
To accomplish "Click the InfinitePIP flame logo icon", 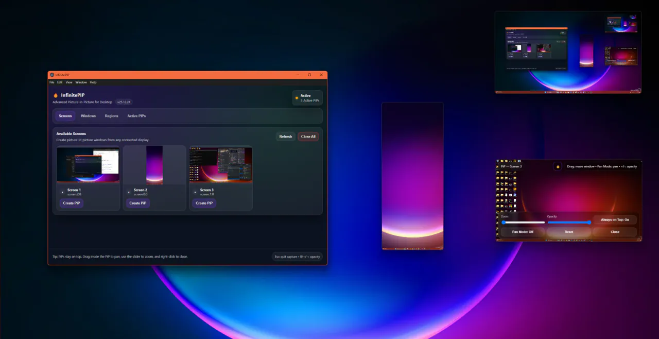I will (56, 95).
